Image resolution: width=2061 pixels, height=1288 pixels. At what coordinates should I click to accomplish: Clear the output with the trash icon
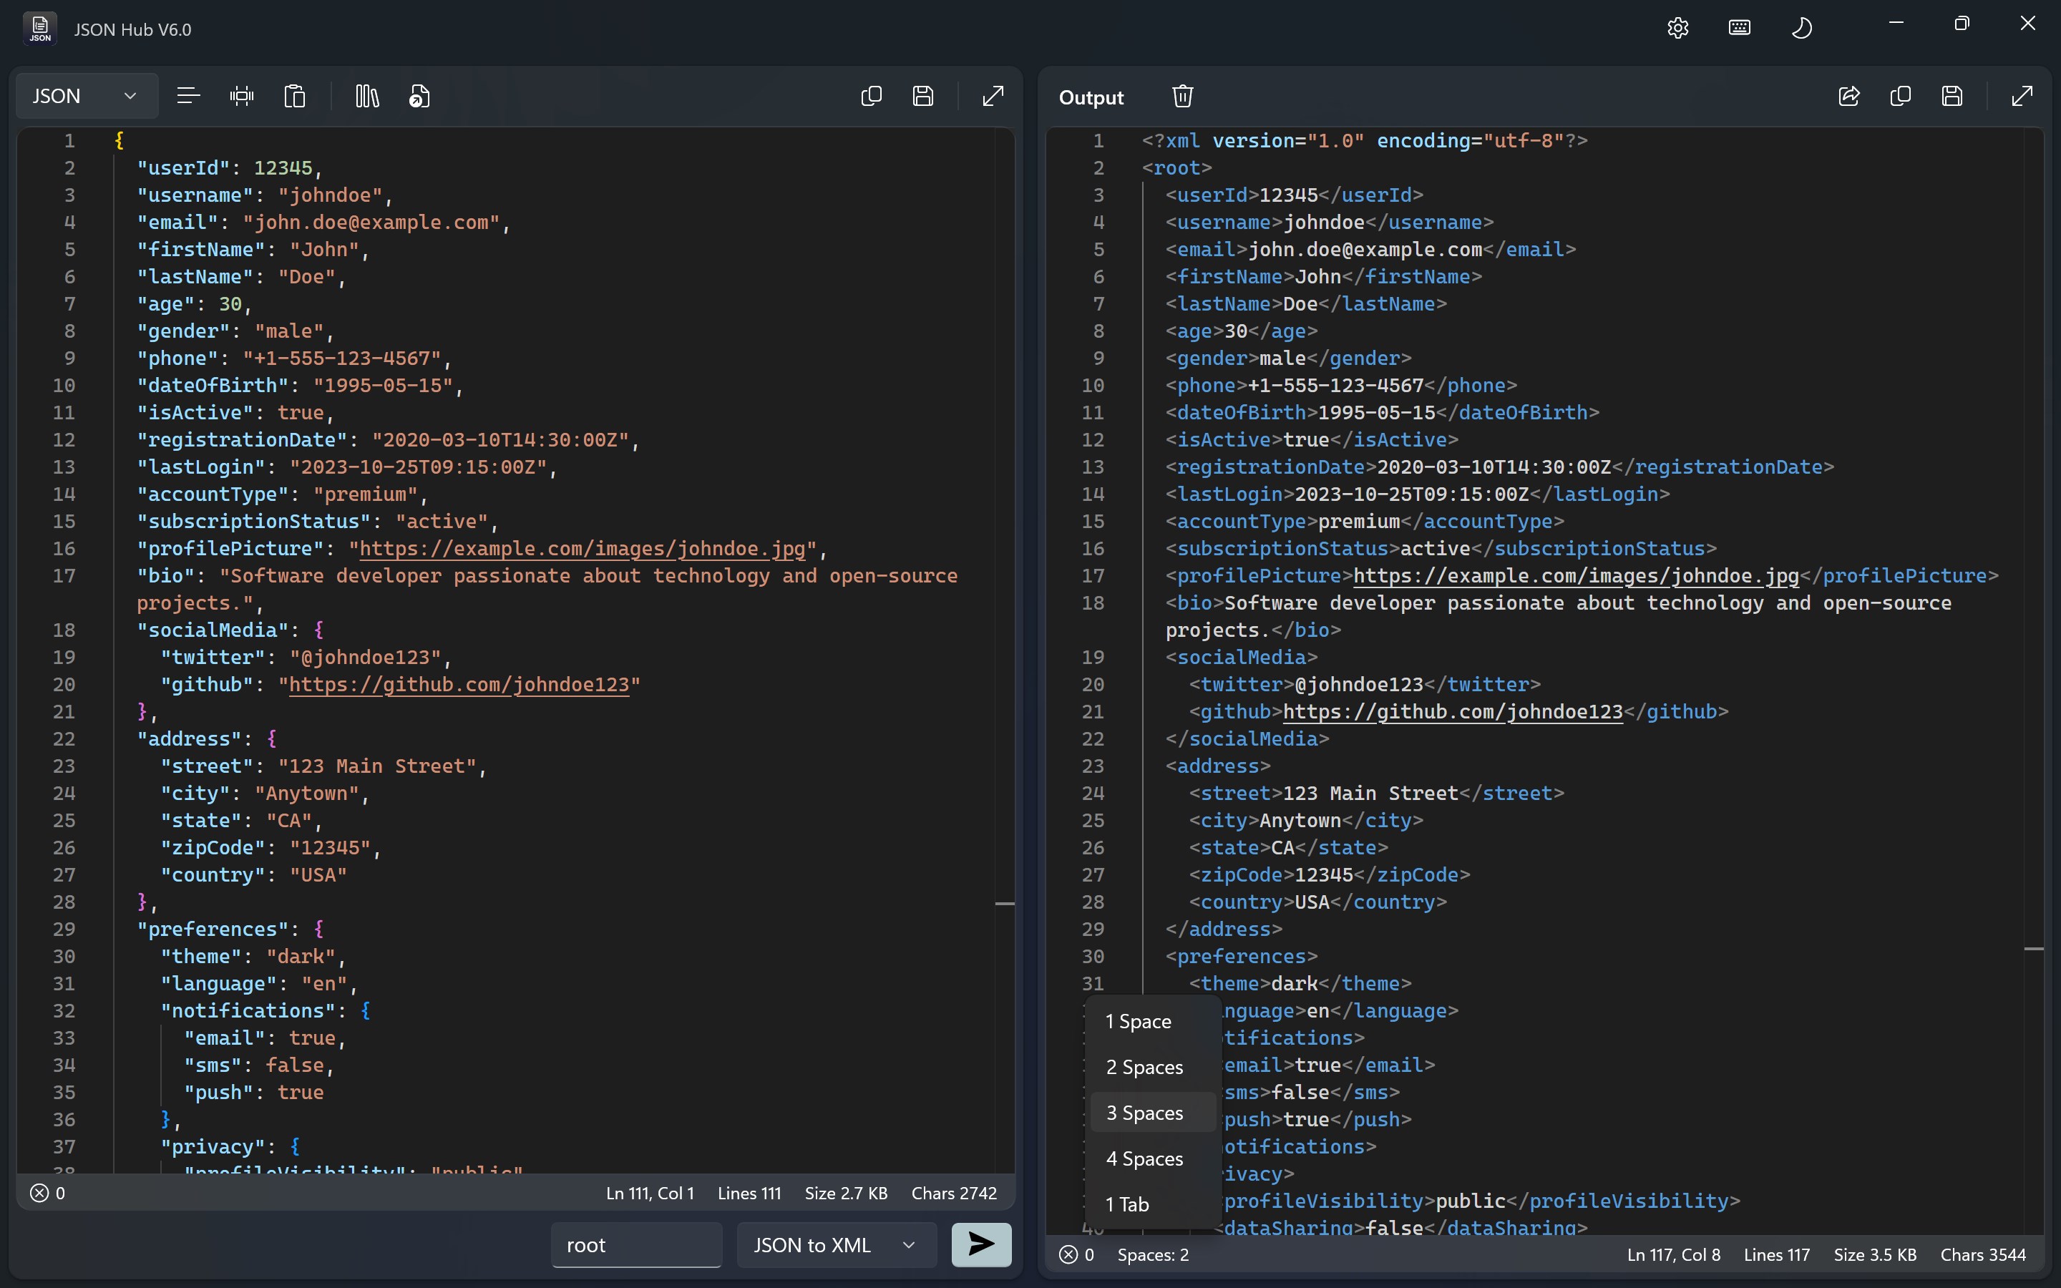[1182, 95]
